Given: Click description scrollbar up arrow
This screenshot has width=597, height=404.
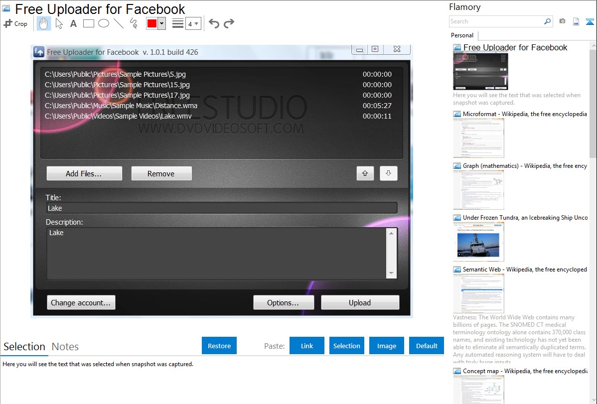Looking at the screenshot, I should coord(391,233).
